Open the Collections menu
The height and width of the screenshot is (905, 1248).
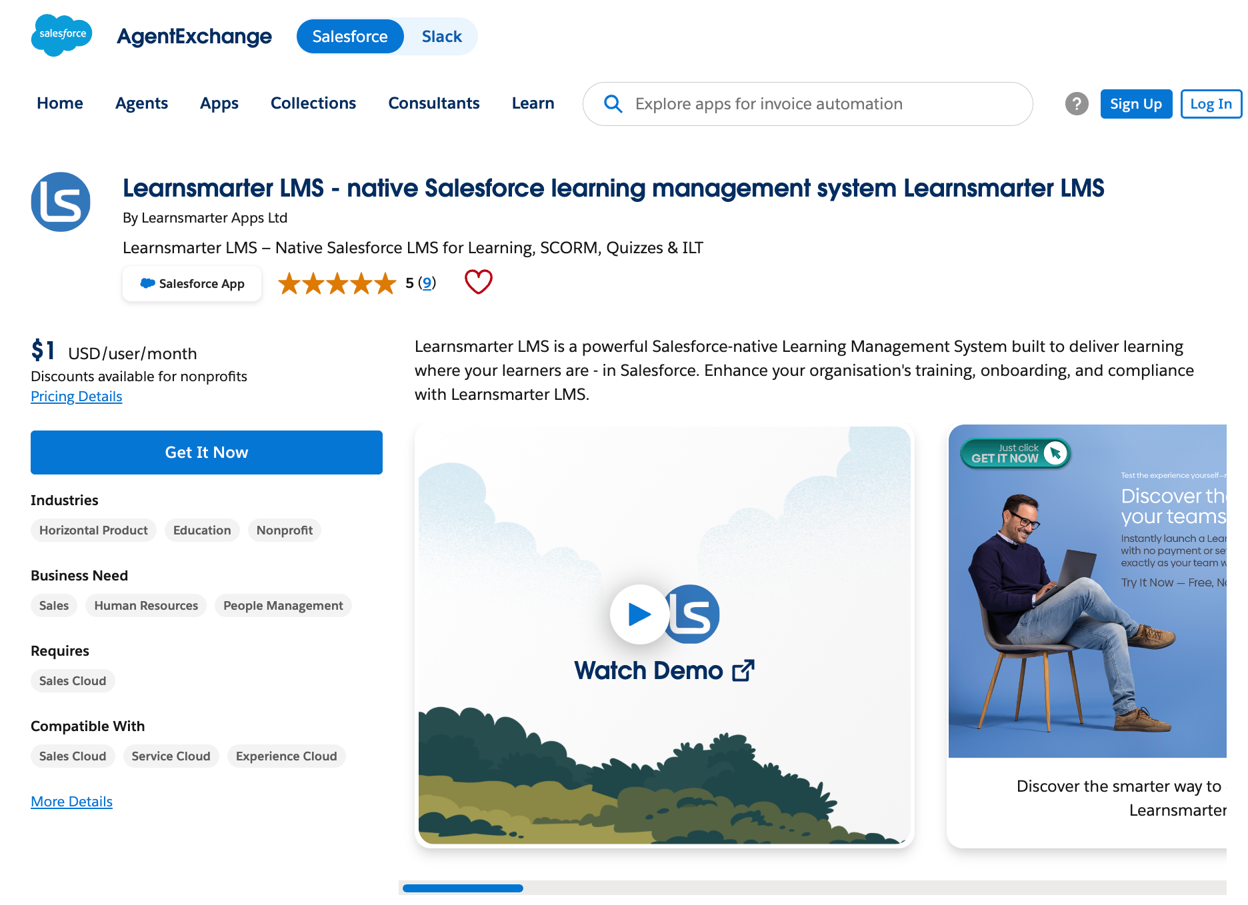pyautogui.click(x=313, y=103)
